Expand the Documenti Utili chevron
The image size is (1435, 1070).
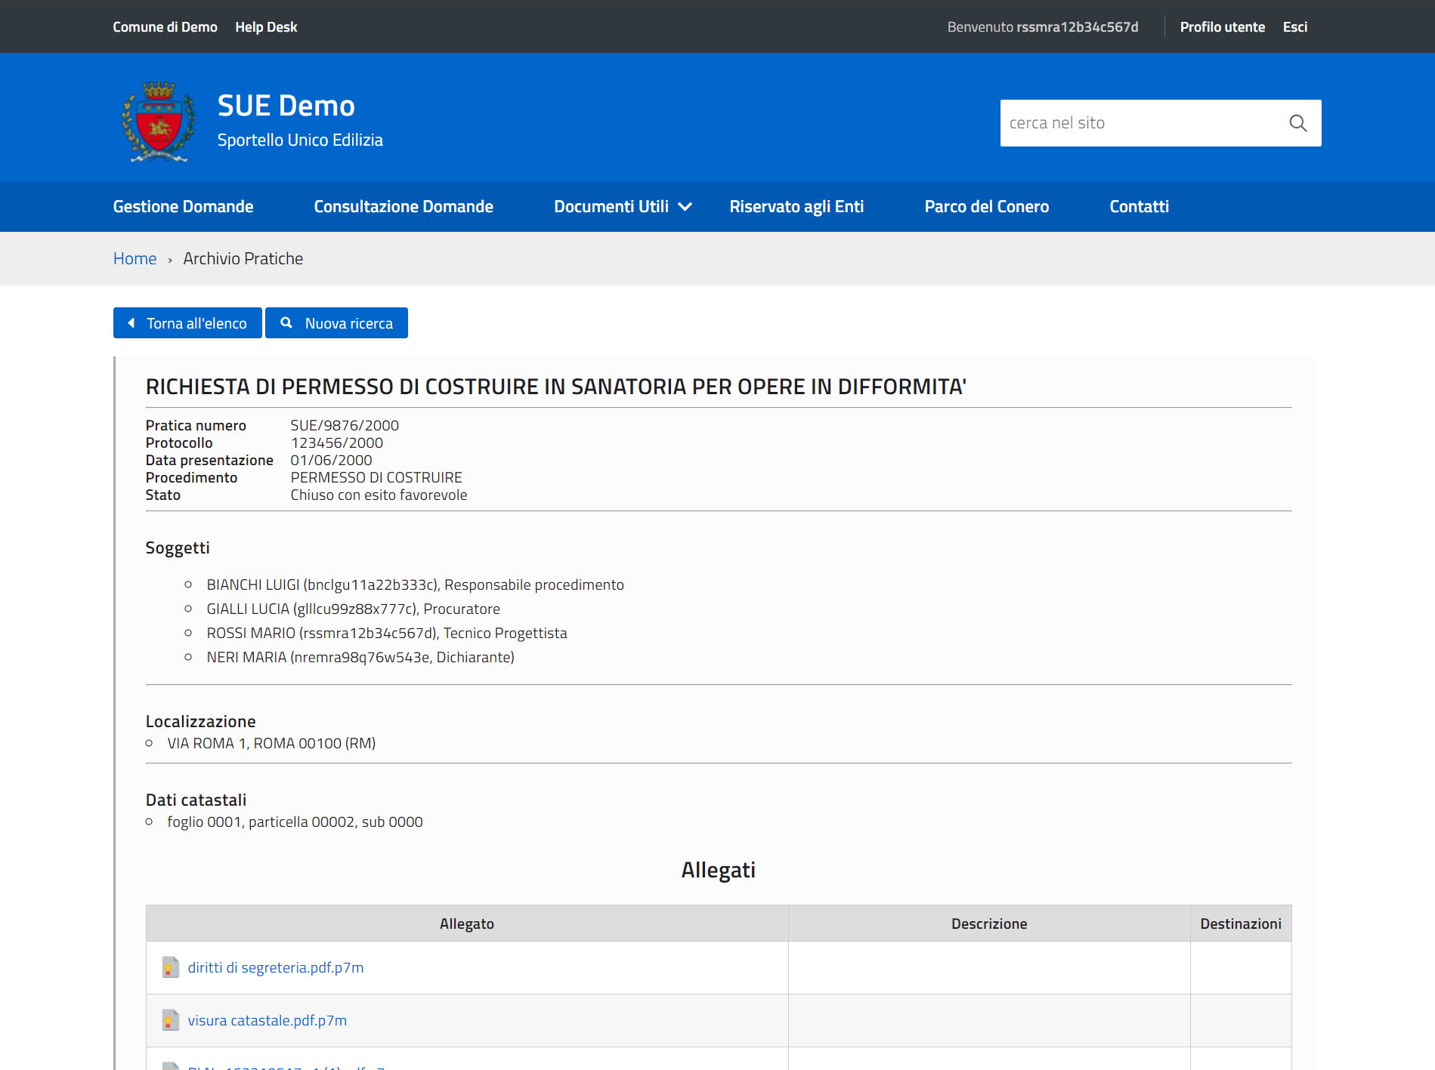point(685,207)
